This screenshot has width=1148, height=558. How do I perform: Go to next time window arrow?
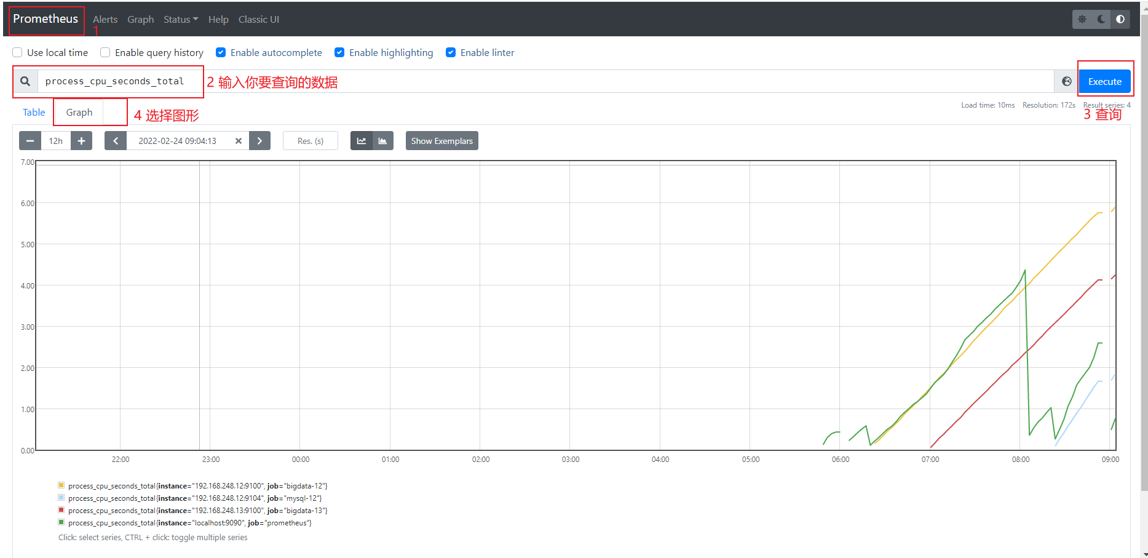pyautogui.click(x=259, y=141)
